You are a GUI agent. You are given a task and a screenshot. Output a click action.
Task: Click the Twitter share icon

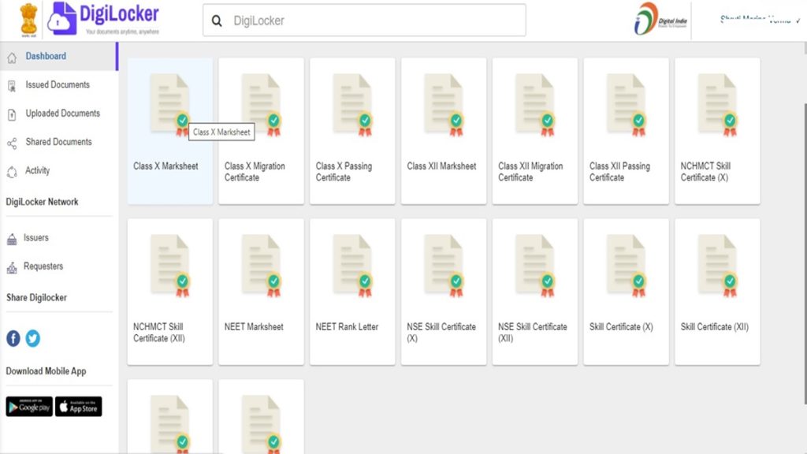pos(32,339)
